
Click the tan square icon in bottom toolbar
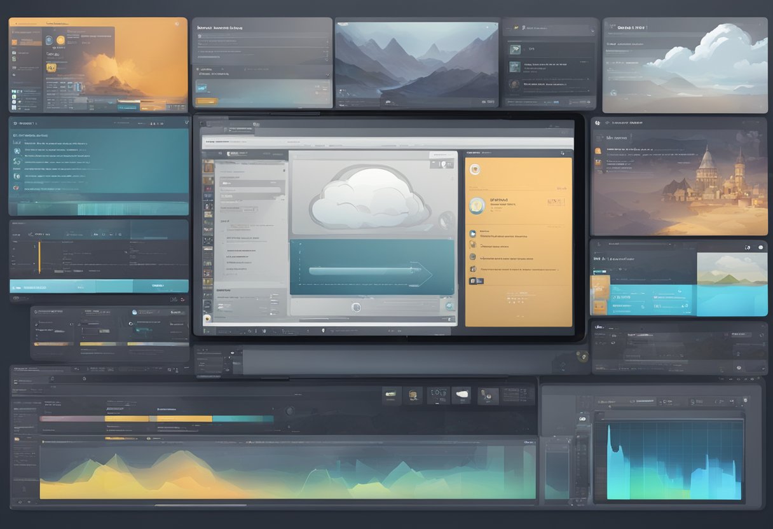tap(413, 395)
